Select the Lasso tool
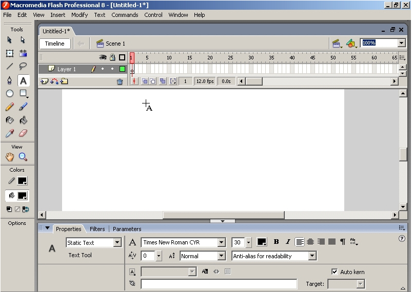Image resolution: width=413 pixels, height=292 pixels. [x=23, y=66]
